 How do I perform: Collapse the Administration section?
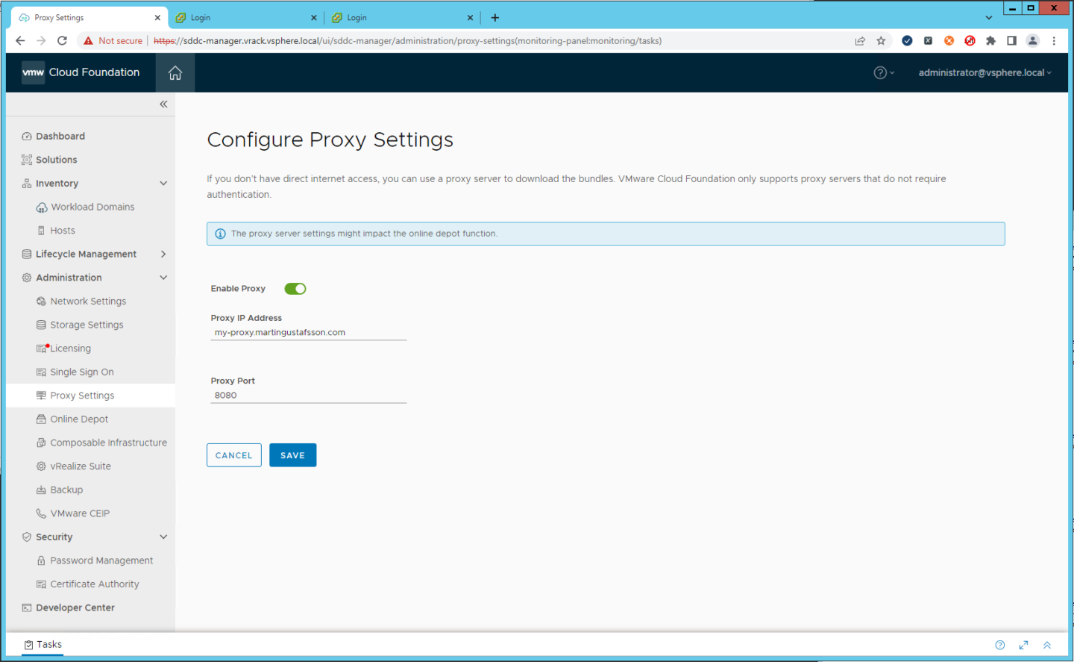(x=163, y=277)
